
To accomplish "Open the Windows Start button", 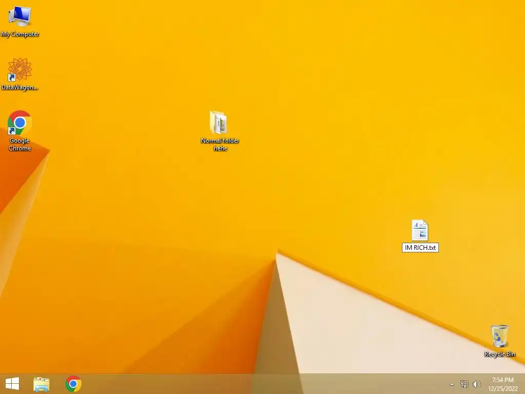I will pyautogui.click(x=12, y=384).
